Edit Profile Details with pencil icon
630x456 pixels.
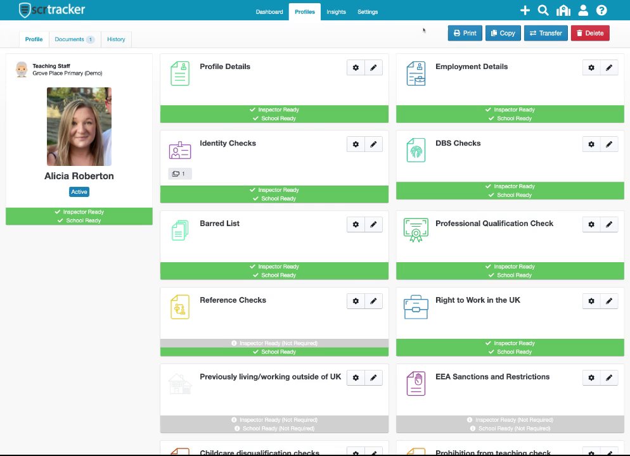[x=373, y=67]
